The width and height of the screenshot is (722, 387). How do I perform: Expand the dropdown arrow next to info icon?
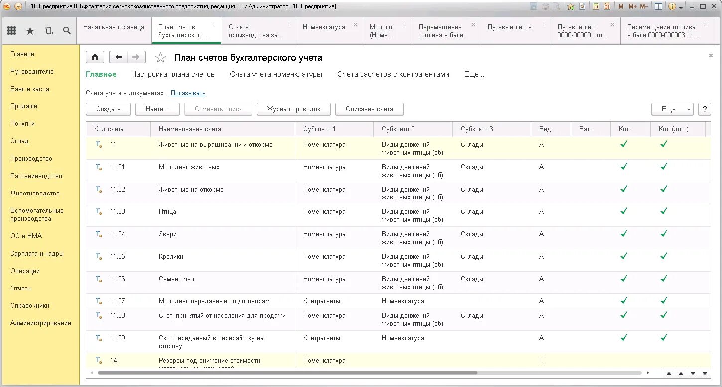tap(680, 7)
